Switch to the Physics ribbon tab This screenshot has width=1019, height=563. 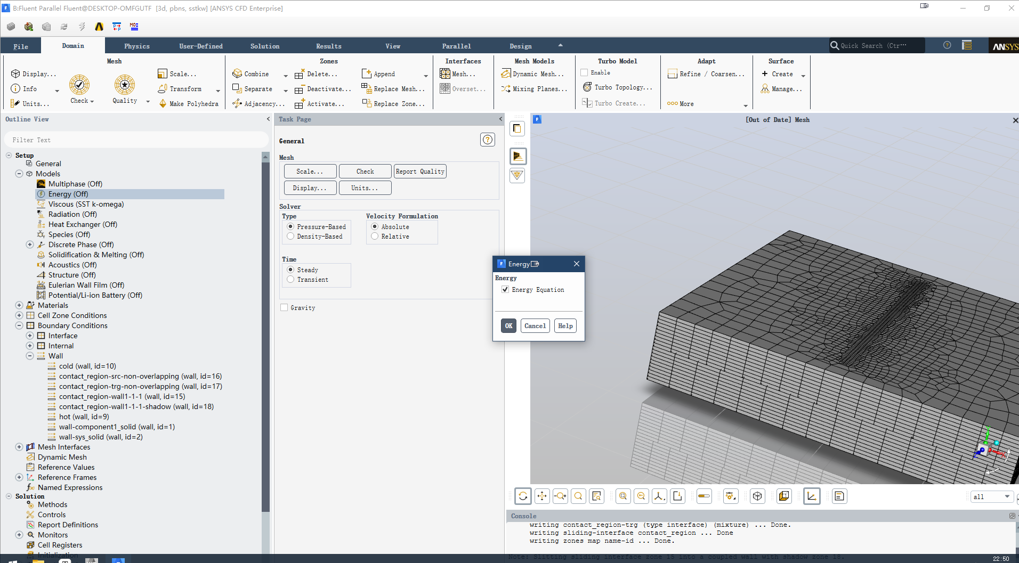(x=137, y=46)
